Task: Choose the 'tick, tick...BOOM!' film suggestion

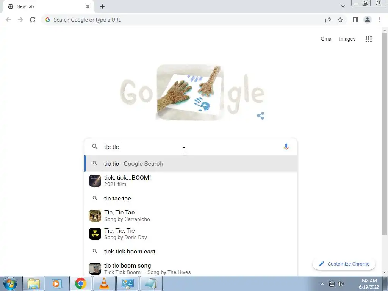Action: coord(191,181)
